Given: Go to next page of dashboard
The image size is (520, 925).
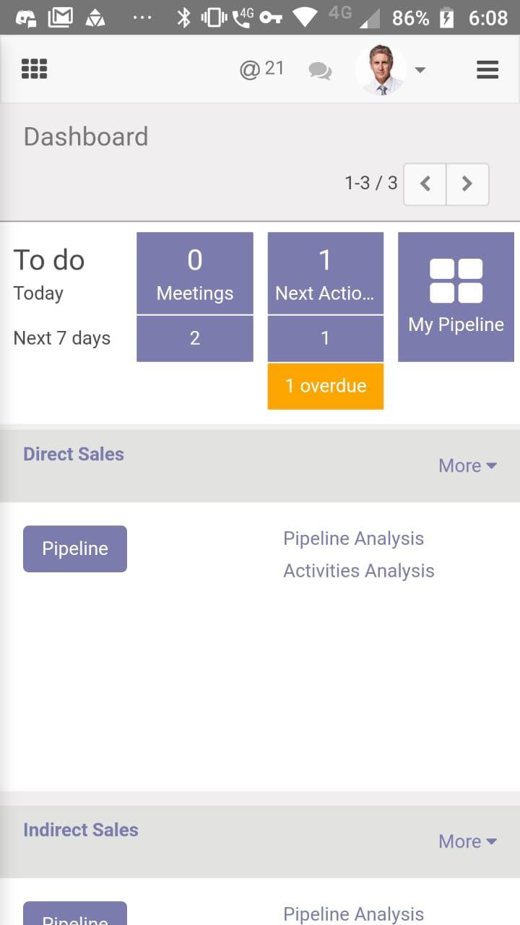Looking at the screenshot, I should 467,184.
